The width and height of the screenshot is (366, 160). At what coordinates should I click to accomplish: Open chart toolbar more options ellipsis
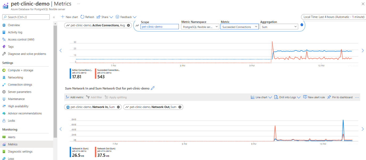tap(357, 97)
